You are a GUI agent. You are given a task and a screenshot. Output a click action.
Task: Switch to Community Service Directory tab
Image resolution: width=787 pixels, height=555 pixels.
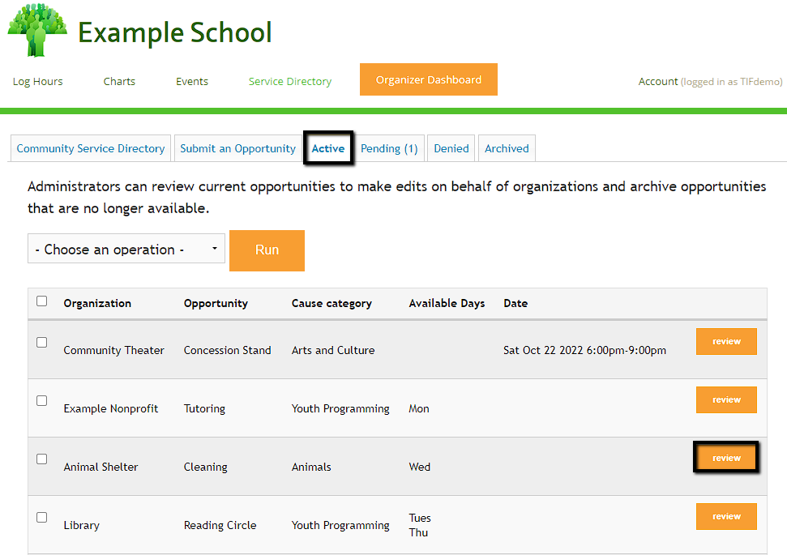click(x=90, y=148)
